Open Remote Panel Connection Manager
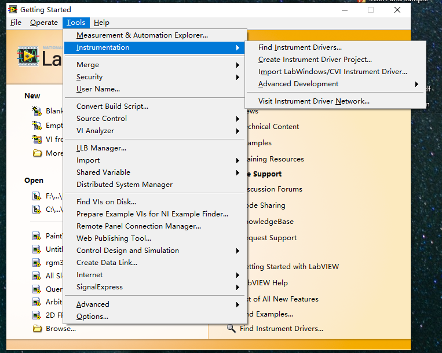Screen dimensions: 442x353 click(155, 226)
